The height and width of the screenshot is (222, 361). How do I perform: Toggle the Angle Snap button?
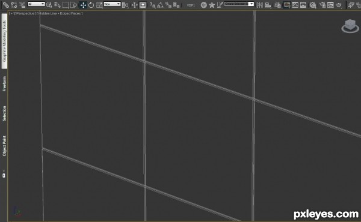click(x=160, y=5)
